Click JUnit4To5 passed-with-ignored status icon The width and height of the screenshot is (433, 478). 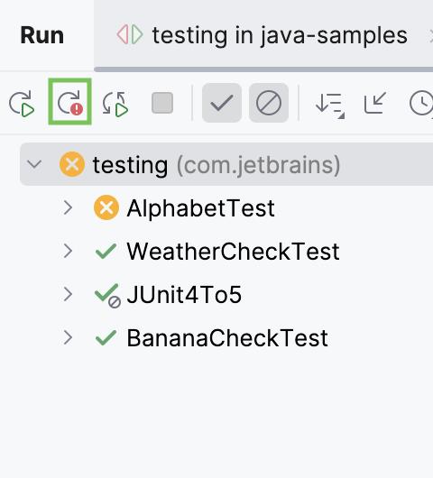point(107,296)
